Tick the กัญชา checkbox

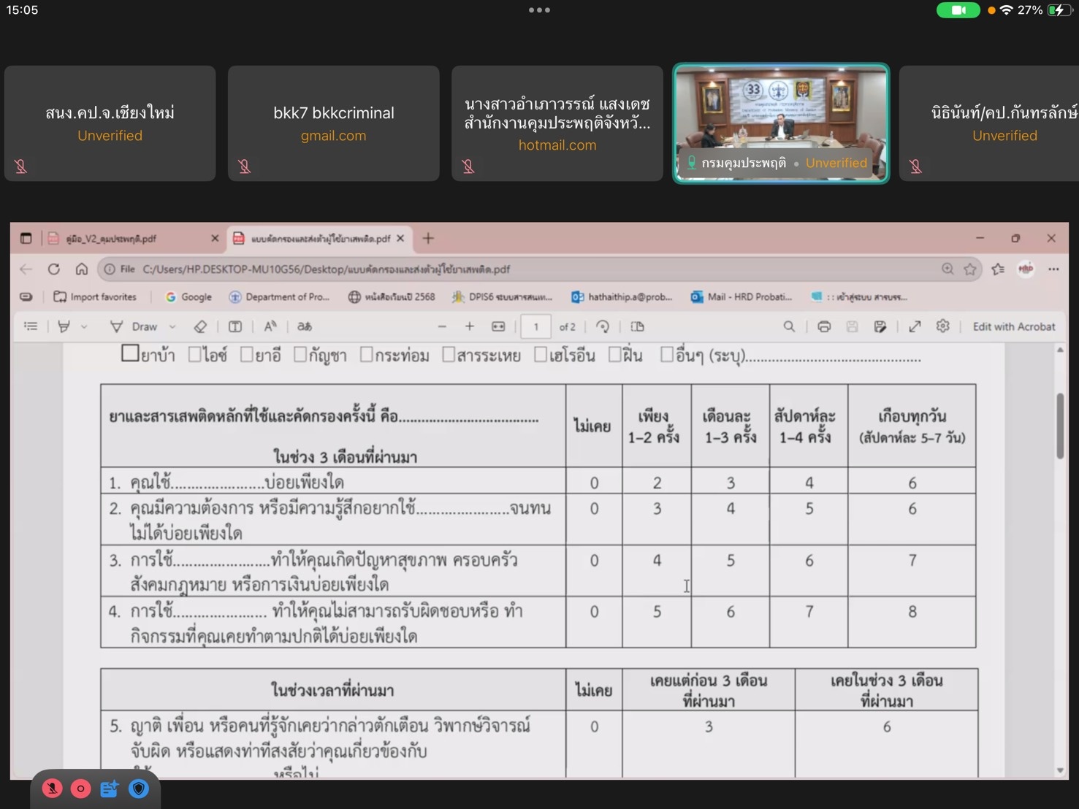tap(300, 355)
